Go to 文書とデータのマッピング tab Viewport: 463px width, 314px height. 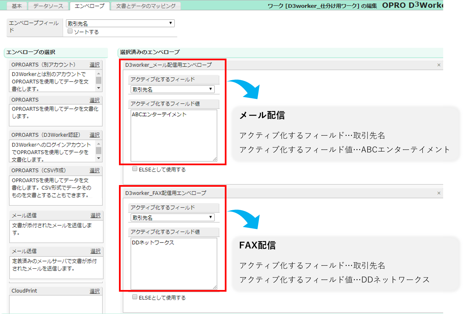click(146, 6)
